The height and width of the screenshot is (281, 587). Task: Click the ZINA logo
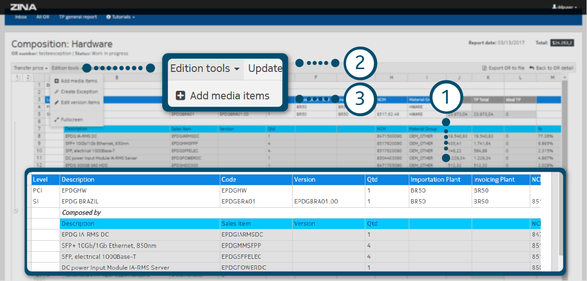(x=23, y=7)
